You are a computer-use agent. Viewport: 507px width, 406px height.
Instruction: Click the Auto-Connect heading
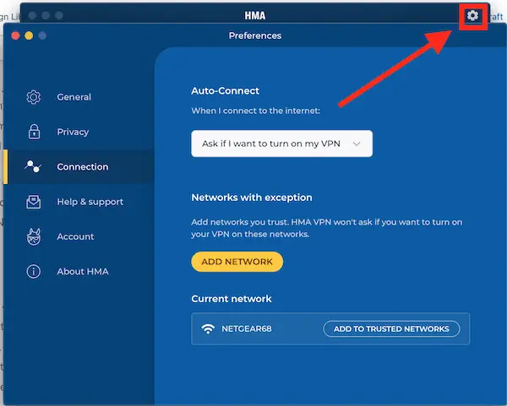[x=225, y=91]
